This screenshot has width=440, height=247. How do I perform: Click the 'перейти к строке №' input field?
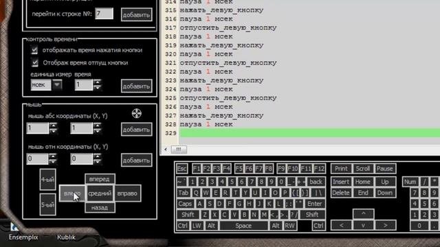point(104,14)
